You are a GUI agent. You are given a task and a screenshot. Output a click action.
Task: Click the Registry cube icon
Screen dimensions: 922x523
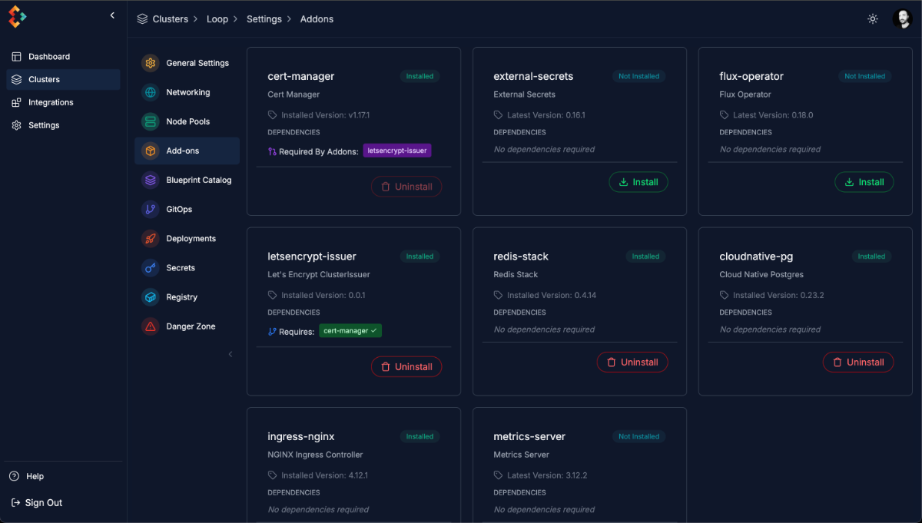pos(151,296)
